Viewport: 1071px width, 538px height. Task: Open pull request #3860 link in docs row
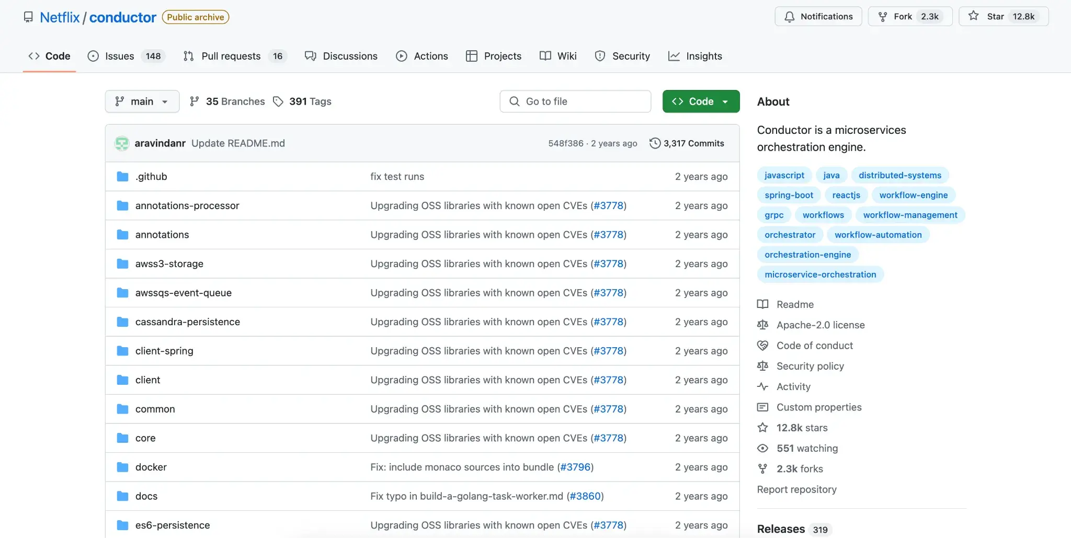point(585,496)
